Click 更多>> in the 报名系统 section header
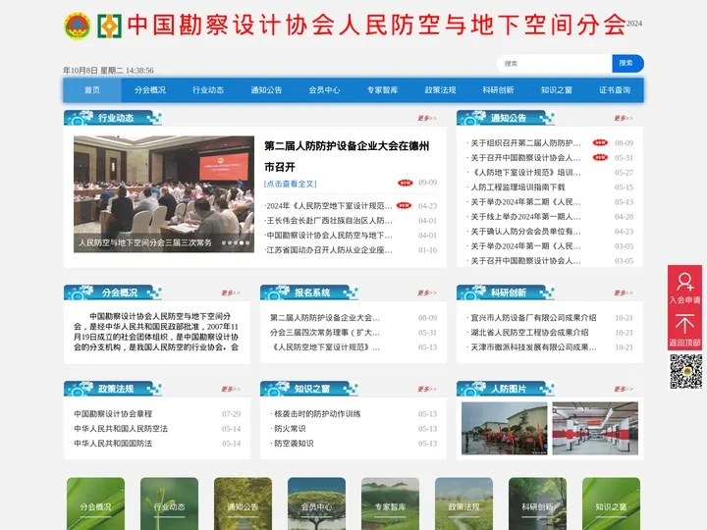707x530 pixels. [x=427, y=292]
